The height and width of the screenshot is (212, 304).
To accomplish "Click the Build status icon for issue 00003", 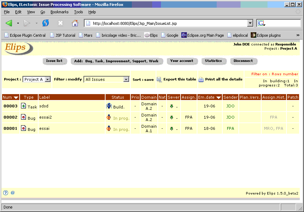I will [x=109, y=106].
